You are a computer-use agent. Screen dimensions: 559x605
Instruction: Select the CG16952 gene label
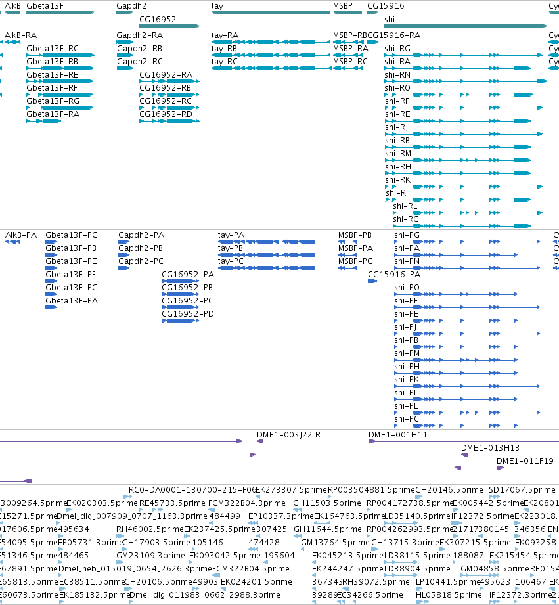(158, 19)
